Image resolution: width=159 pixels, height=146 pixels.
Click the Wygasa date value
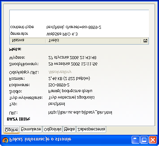(x=72, y=58)
